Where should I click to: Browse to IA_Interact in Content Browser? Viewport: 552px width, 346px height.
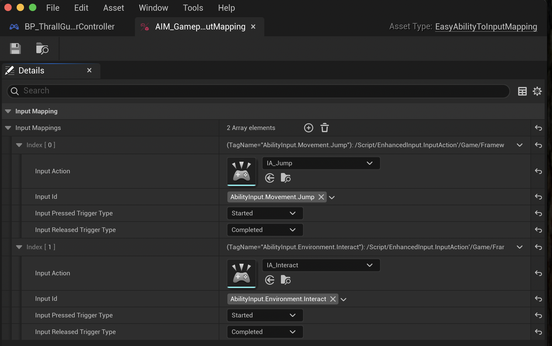(x=285, y=280)
